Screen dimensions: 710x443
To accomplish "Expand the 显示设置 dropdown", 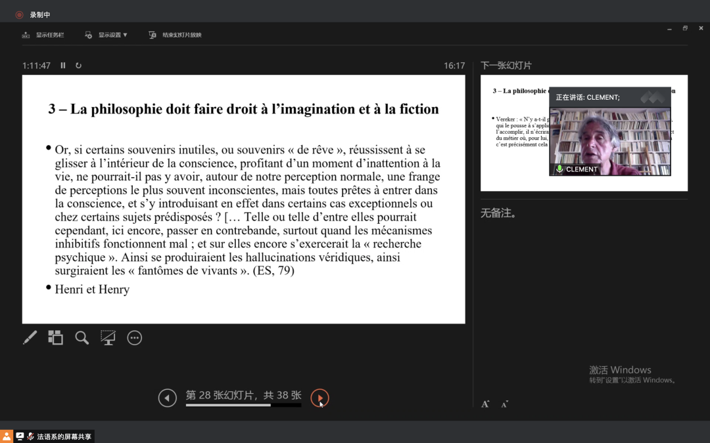I will coord(106,35).
